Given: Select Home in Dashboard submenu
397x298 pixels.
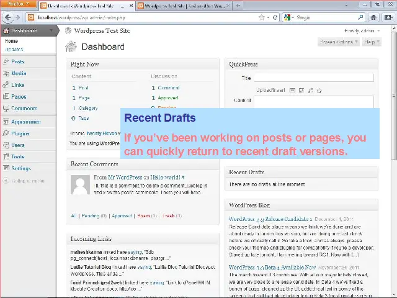Looking at the screenshot, I should pos(11,41).
